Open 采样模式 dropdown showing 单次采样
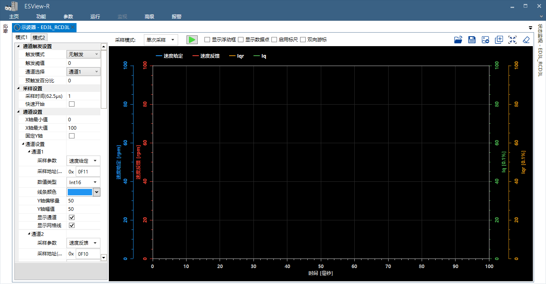546x284 pixels. [161, 40]
